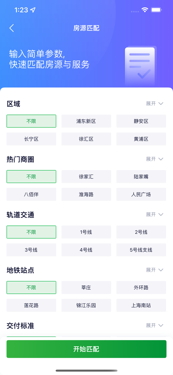The height and width of the screenshot is (375, 173).
Task: Tap the Wi-Fi icon in status bar
Action: (145, 10)
